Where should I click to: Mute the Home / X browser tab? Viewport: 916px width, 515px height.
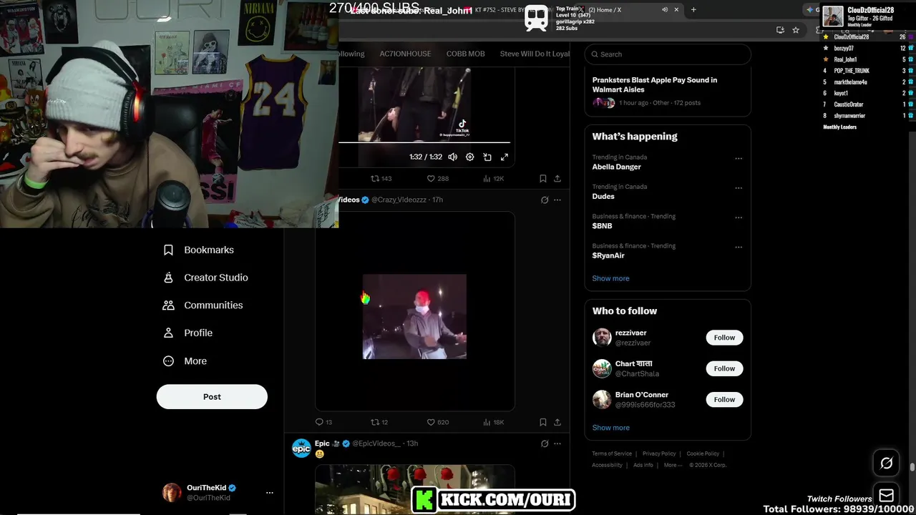point(665,10)
